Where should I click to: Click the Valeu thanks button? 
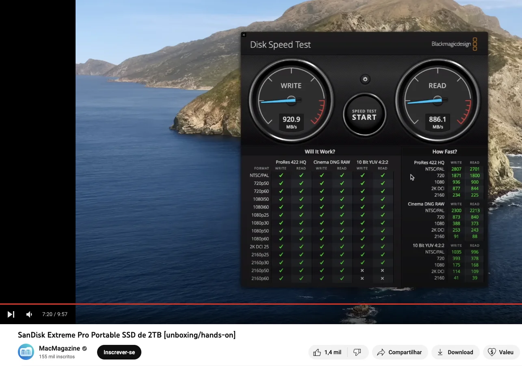pyautogui.click(x=501, y=352)
